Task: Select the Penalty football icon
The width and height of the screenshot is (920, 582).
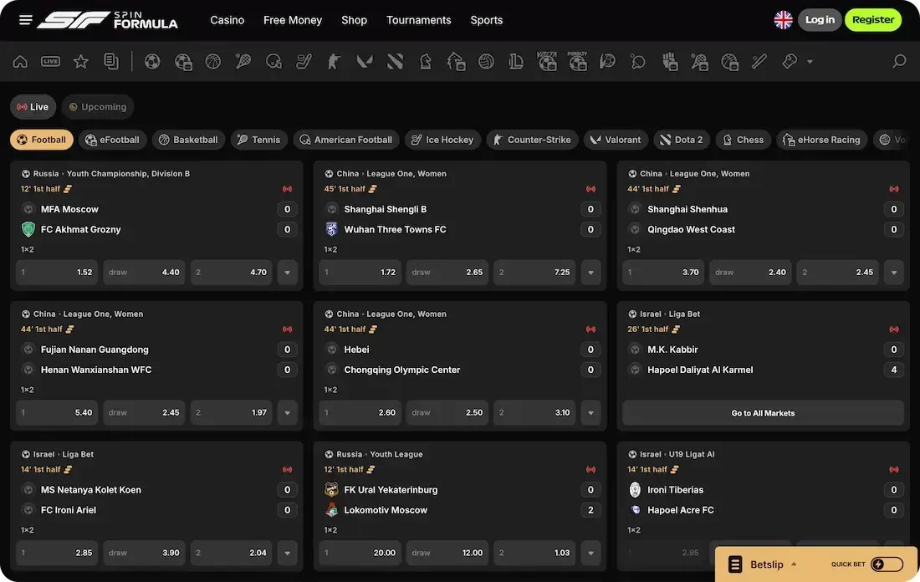Action: pos(577,61)
